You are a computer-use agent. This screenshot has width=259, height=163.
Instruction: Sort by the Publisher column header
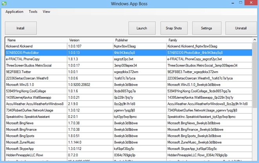pyautogui.click(x=140, y=40)
